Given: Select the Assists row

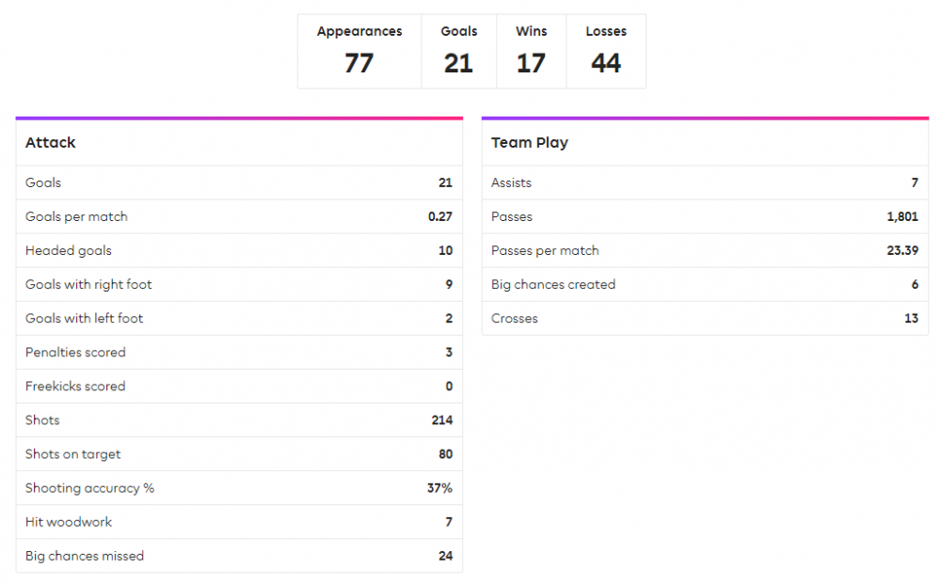Looking at the screenshot, I should pyautogui.click(x=705, y=183).
